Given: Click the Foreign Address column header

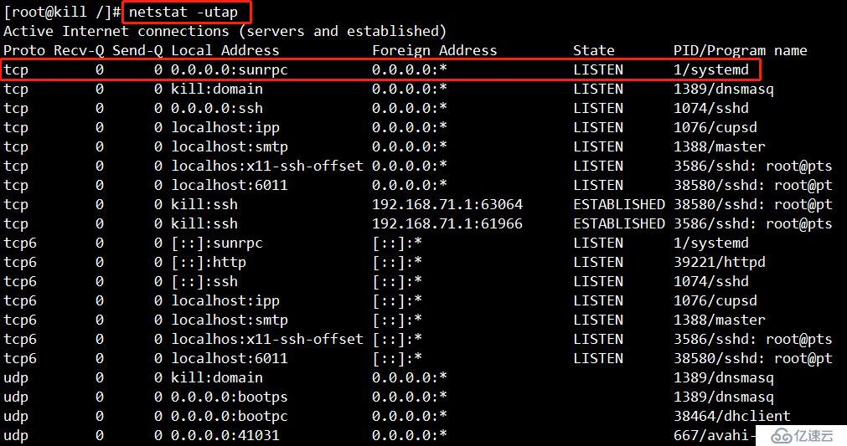Looking at the screenshot, I should 434,51.
